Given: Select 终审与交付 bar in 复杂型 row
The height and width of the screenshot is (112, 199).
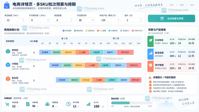Looking at the screenshot, I should 136,80.
